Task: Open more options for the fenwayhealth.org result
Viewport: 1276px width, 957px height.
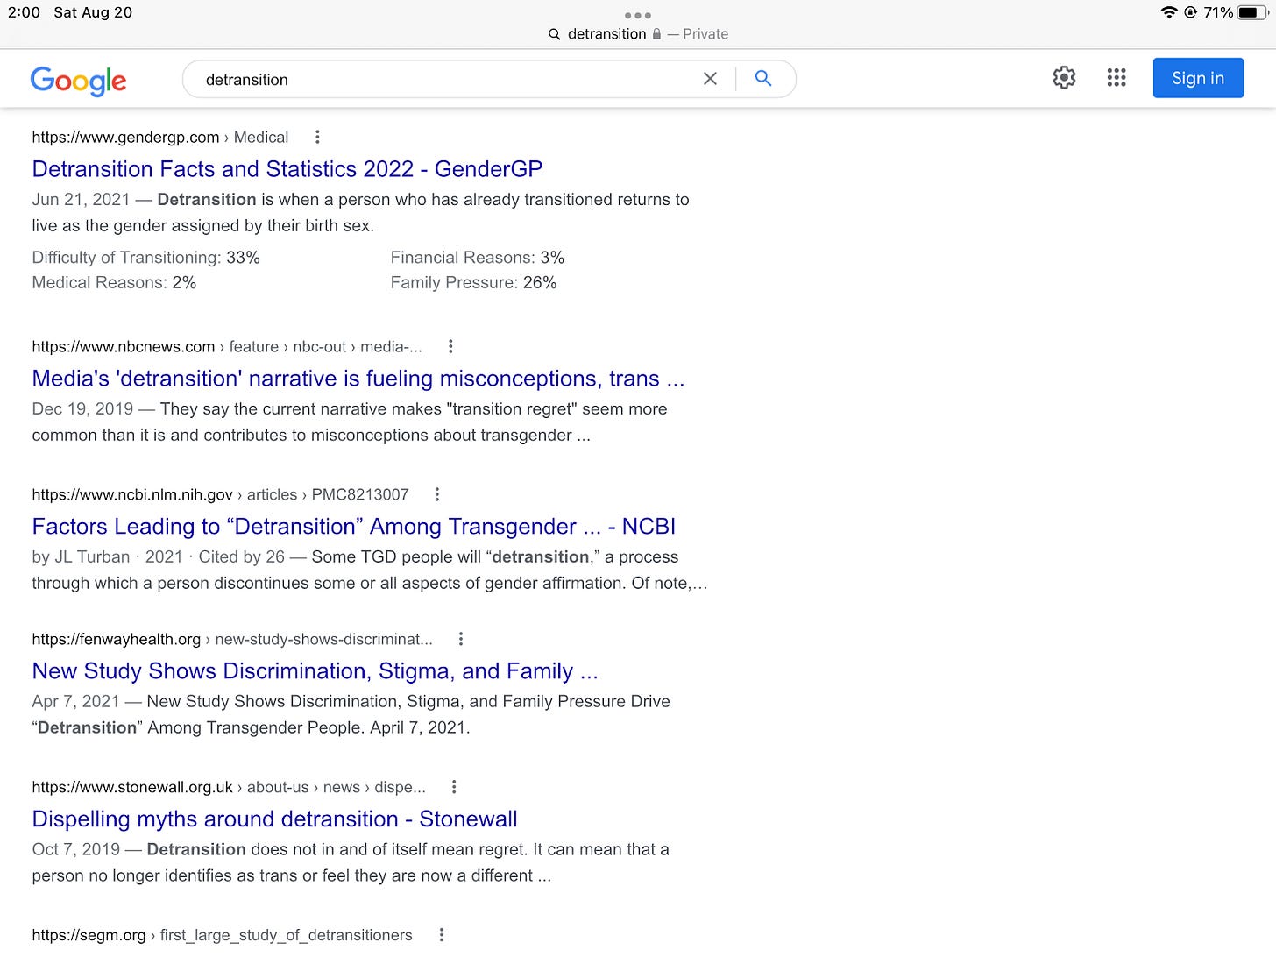Action: pos(460,639)
